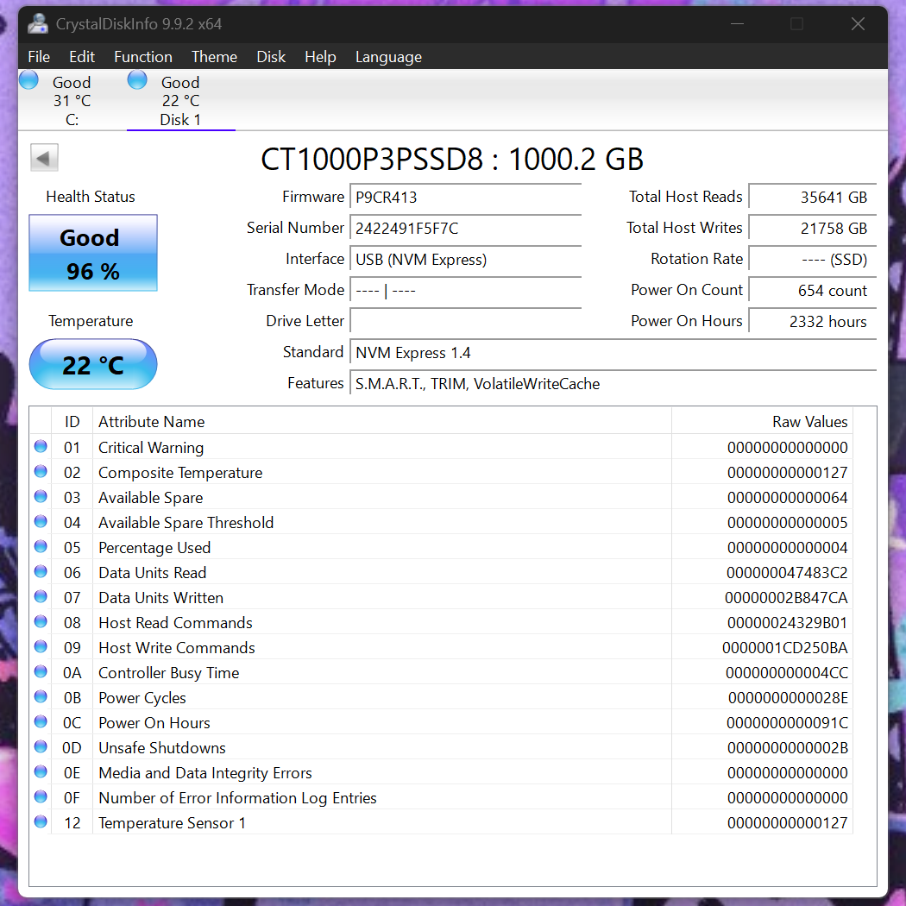
Task: Click the Firmware field P9CR413
Action: (466, 197)
